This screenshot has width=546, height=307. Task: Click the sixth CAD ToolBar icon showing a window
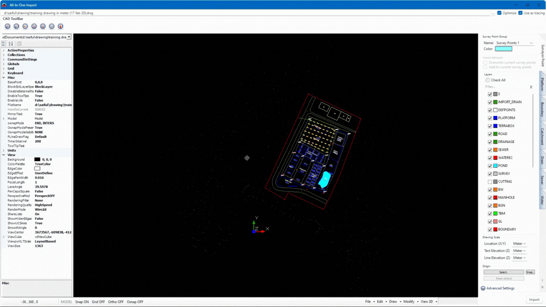click(52, 27)
